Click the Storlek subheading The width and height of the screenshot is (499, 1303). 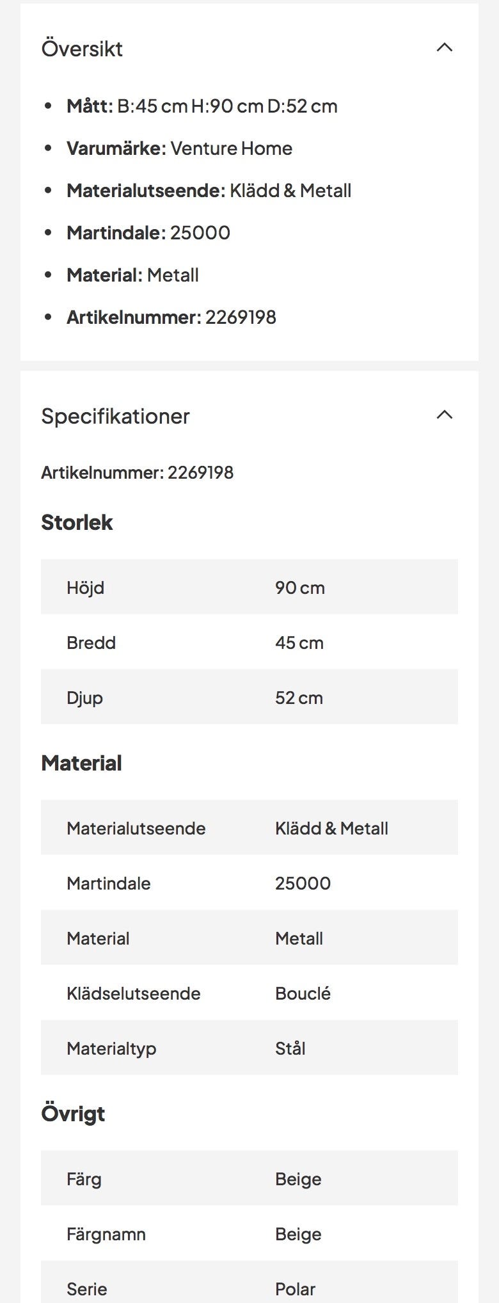pyautogui.click(x=77, y=523)
